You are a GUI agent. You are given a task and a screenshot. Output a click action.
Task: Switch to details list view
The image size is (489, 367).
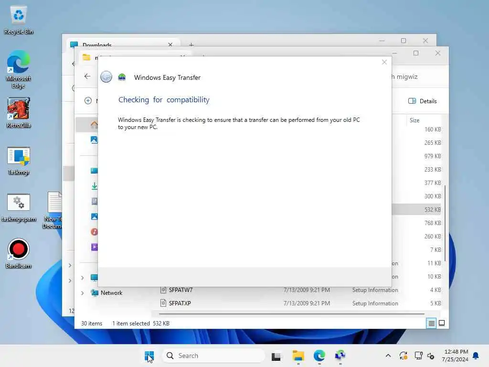(431, 324)
